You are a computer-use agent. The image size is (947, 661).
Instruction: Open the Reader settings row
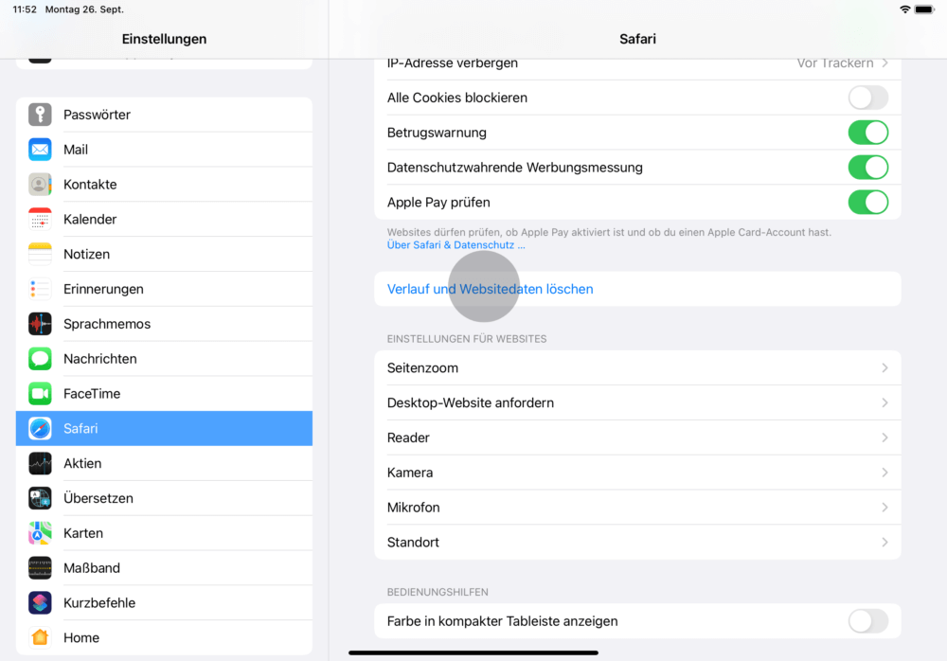point(637,438)
